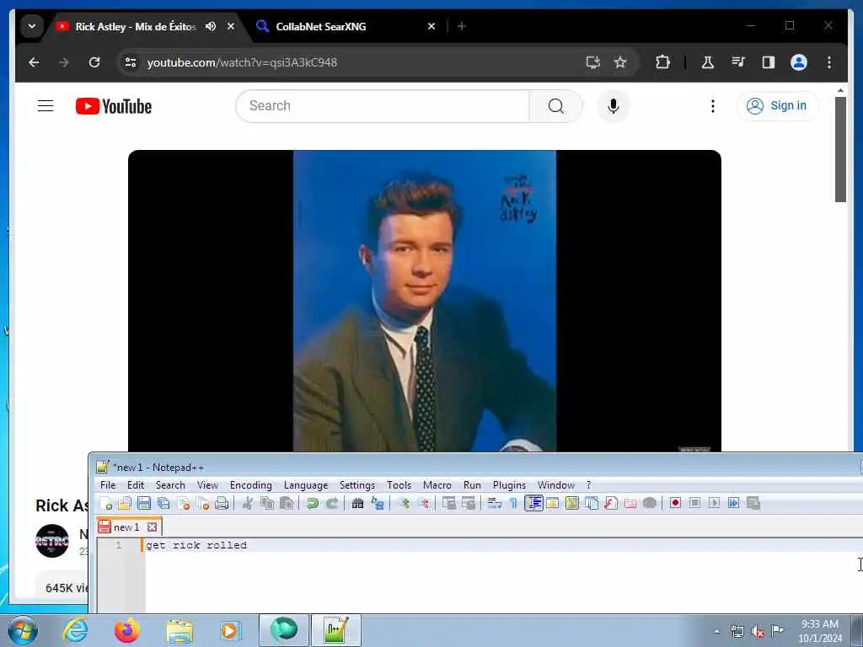Toggle file monitoring (eye) icon
The width and height of the screenshot is (863, 647).
tap(650, 503)
